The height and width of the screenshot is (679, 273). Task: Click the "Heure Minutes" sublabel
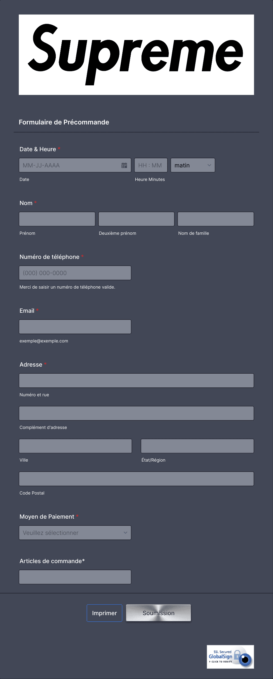point(150,179)
